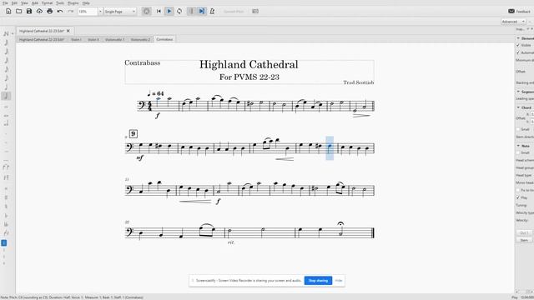Screen dimensions: 534x300
Task: Redo the last undone action
Action: click(70, 11)
